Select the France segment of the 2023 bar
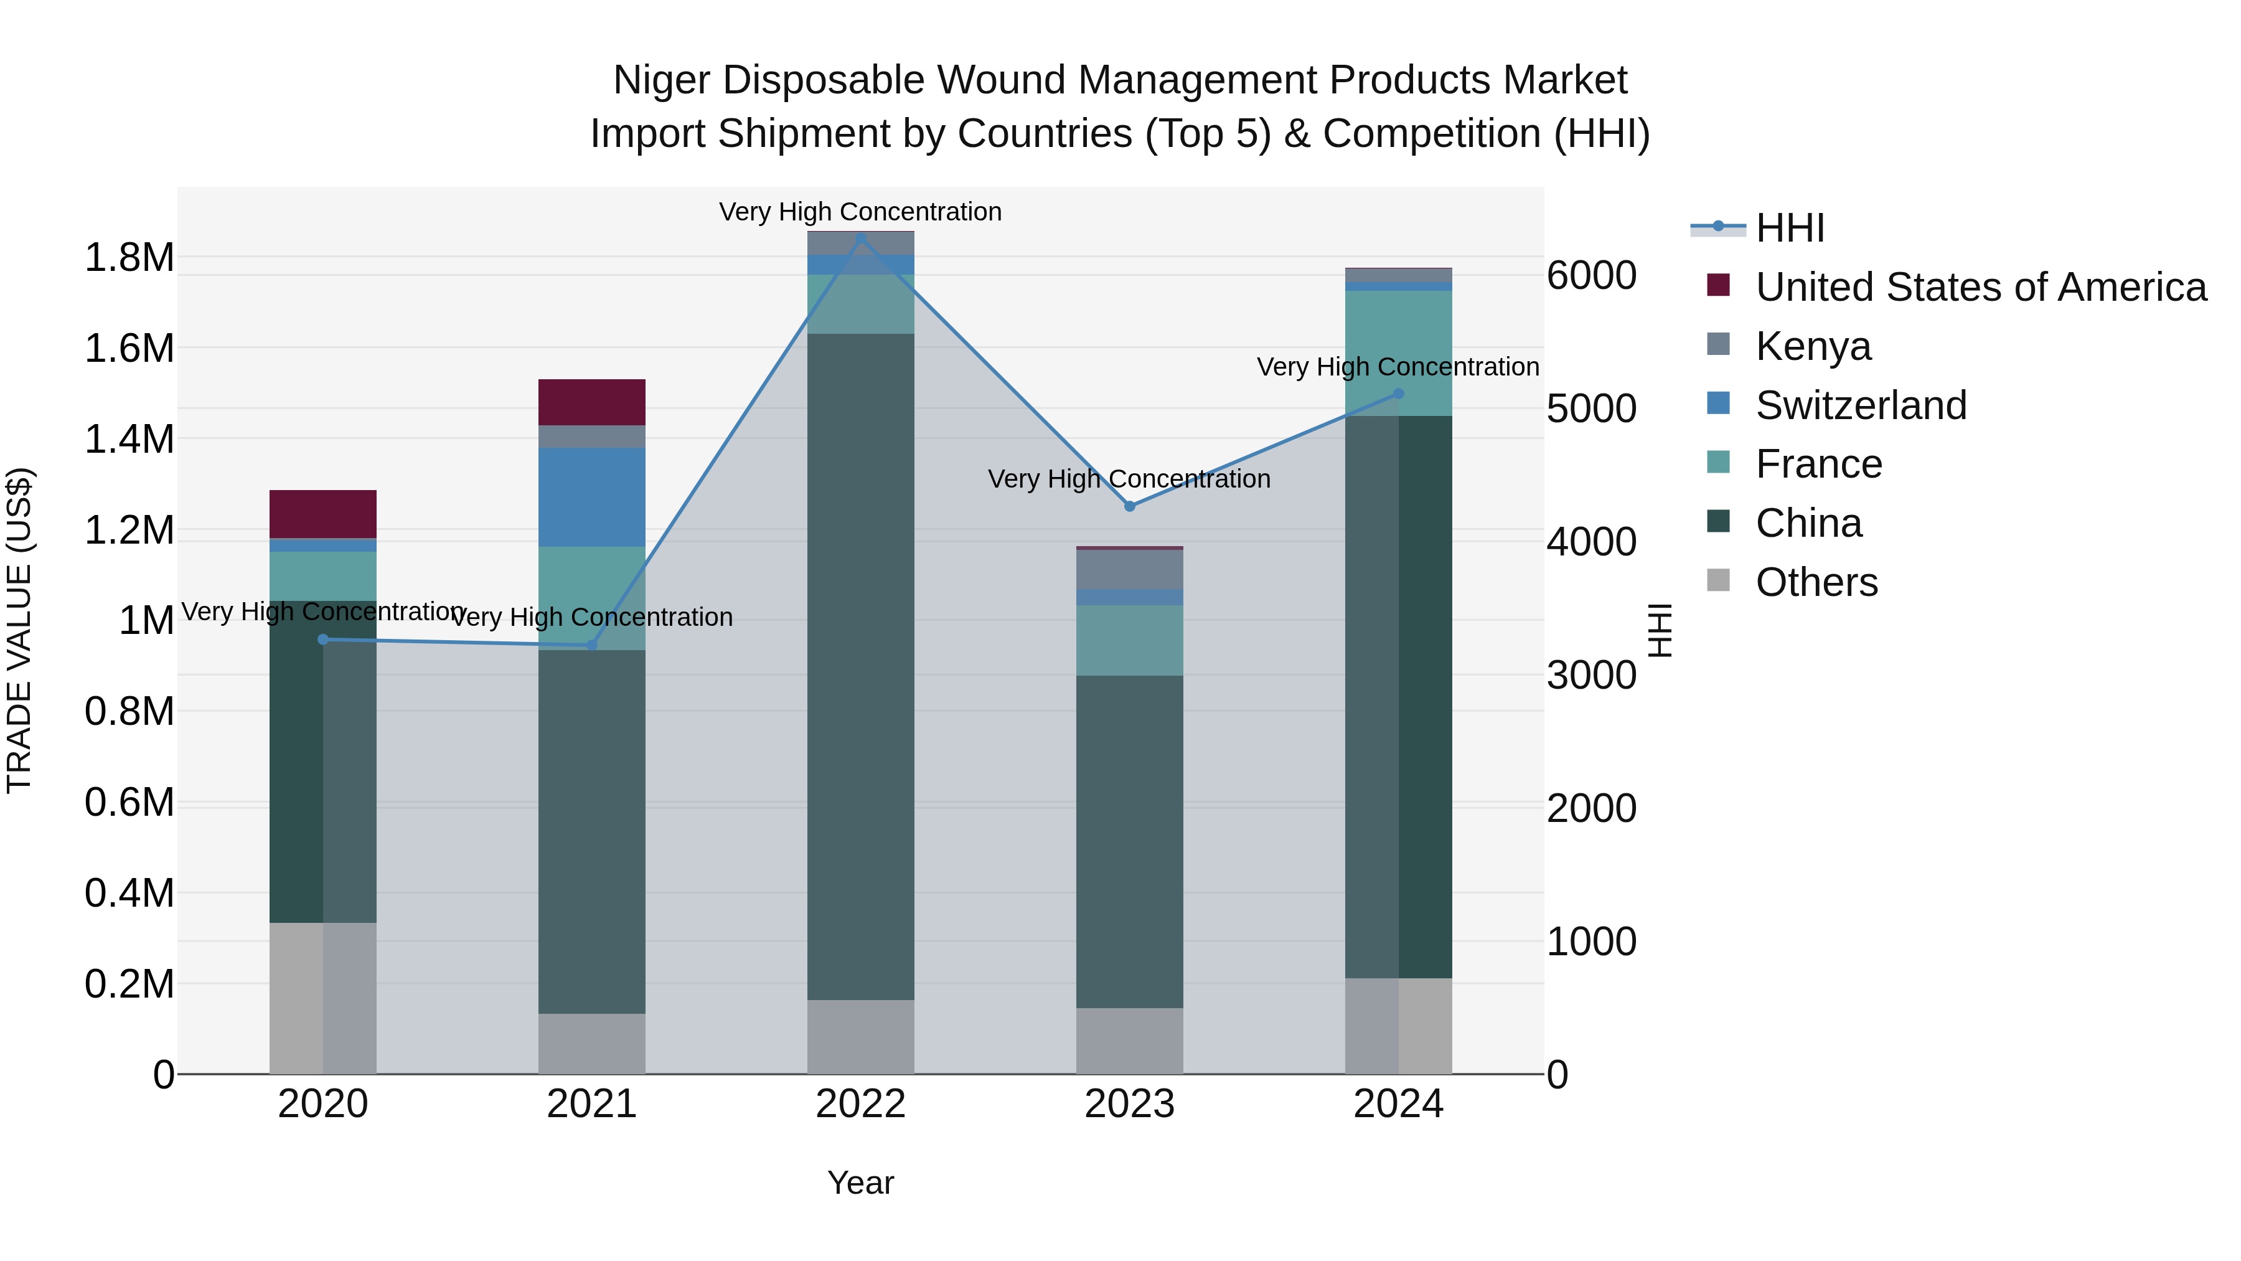Image resolution: width=2241 pixels, height=1261 pixels. (x=1129, y=641)
